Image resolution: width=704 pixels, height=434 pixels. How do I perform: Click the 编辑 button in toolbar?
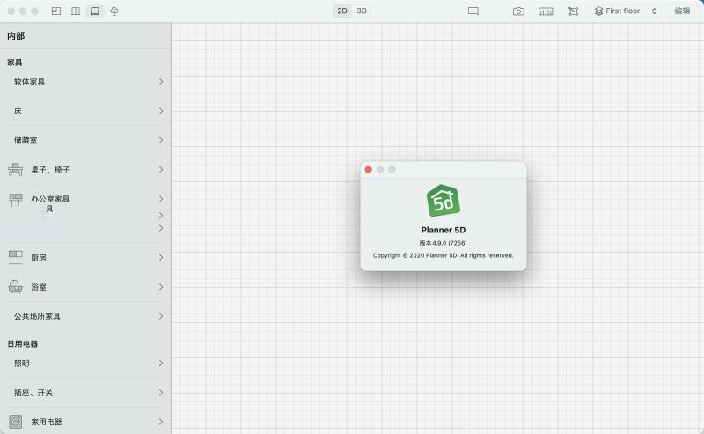(682, 11)
